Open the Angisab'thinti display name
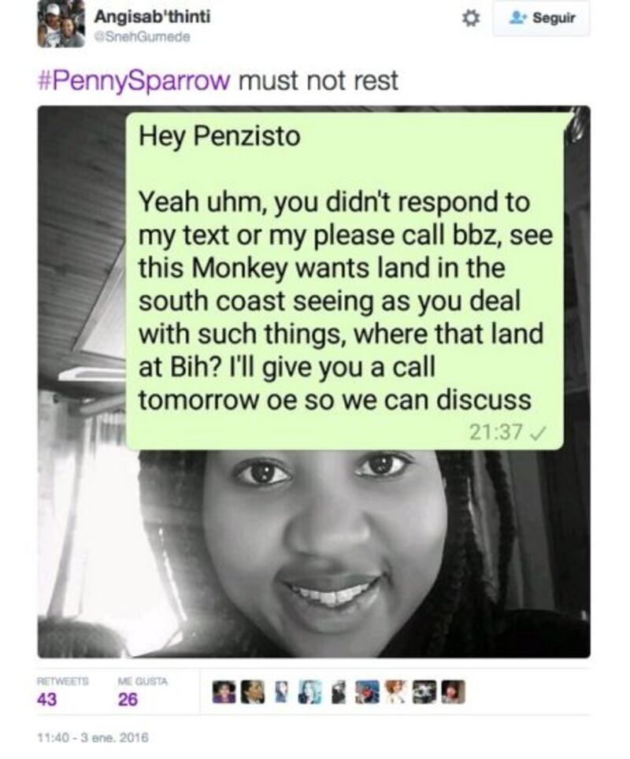The image size is (630, 759). click(x=152, y=17)
